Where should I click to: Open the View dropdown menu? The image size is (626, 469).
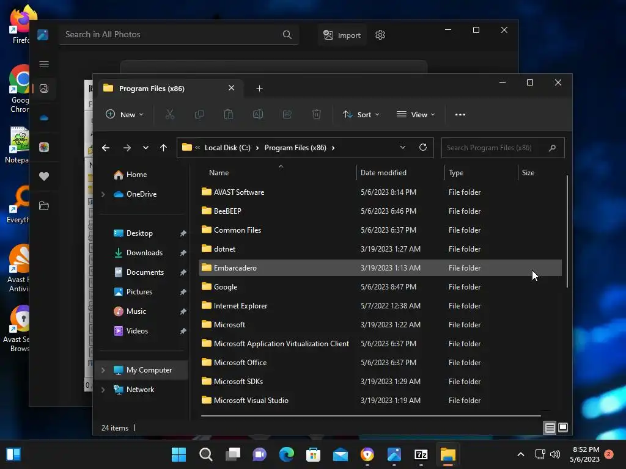point(416,114)
